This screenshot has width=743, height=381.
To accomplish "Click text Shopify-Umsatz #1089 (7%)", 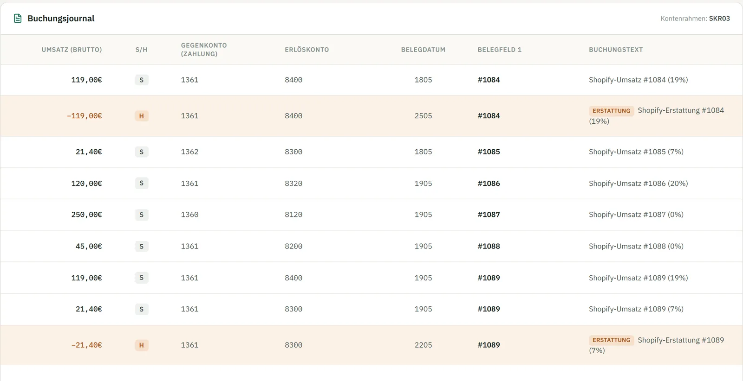I will pos(636,309).
